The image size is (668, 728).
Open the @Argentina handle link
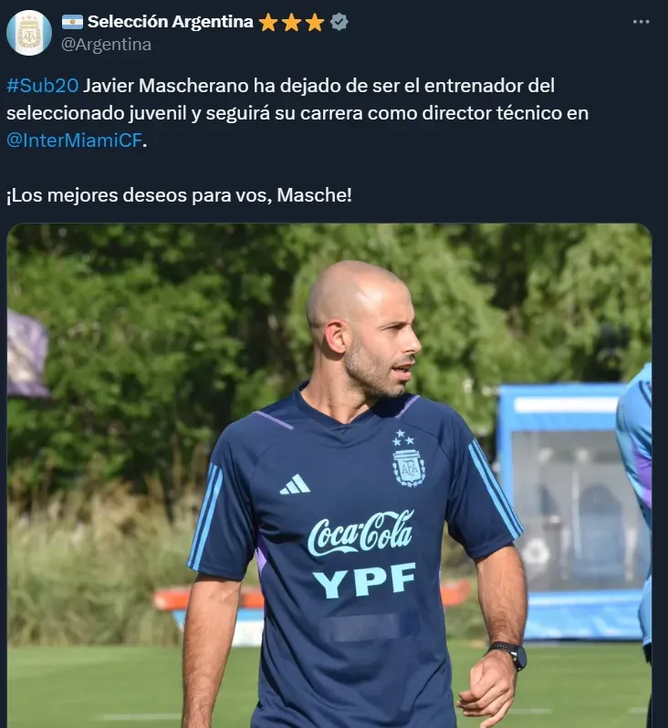[106, 45]
